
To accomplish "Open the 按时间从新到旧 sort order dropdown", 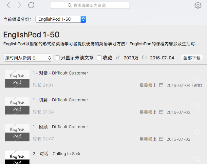I will point(28,58).
